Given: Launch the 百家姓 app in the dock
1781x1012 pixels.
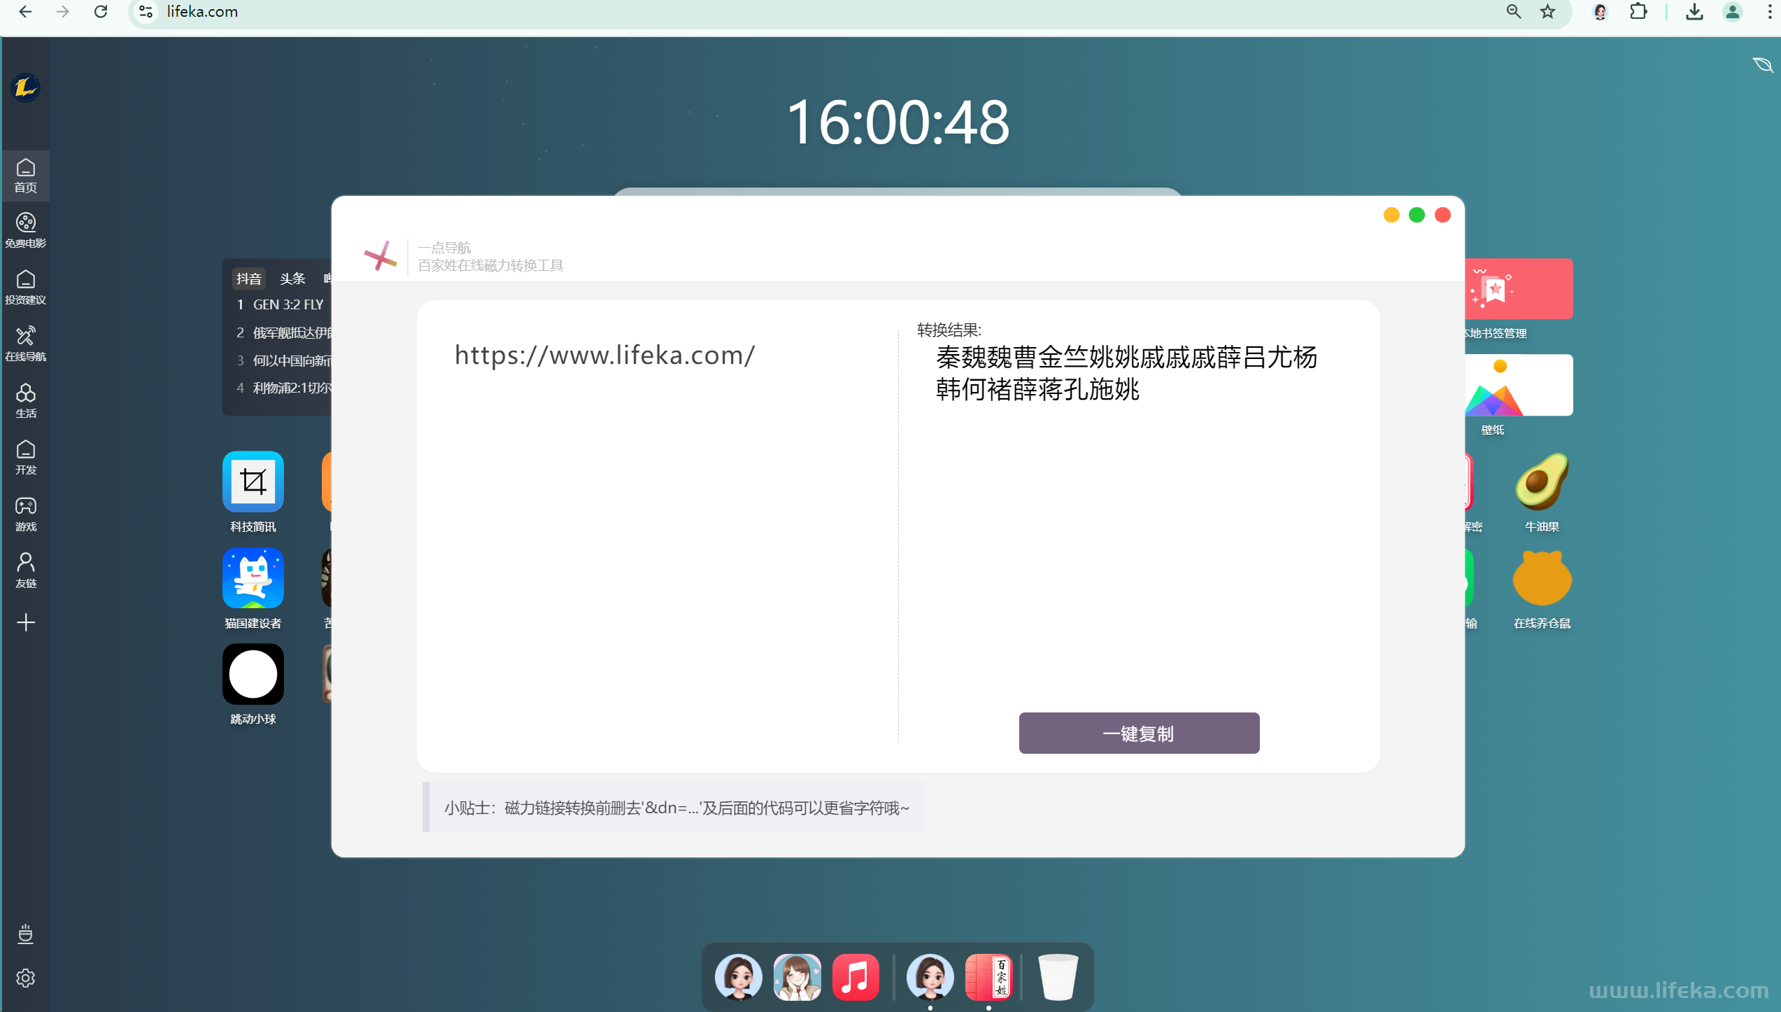Looking at the screenshot, I should [990, 976].
